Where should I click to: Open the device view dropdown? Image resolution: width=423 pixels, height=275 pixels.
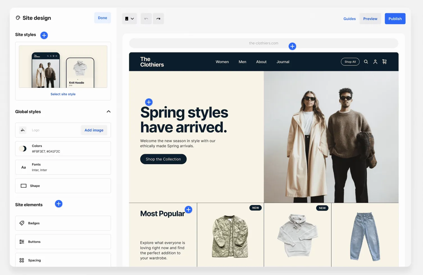129,19
